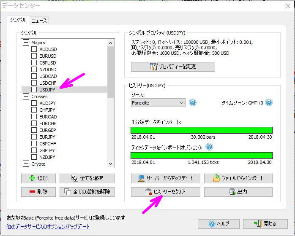Check the EURJPY checkbox
The height and width of the screenshot is (236, 295).
click(34, 137)
